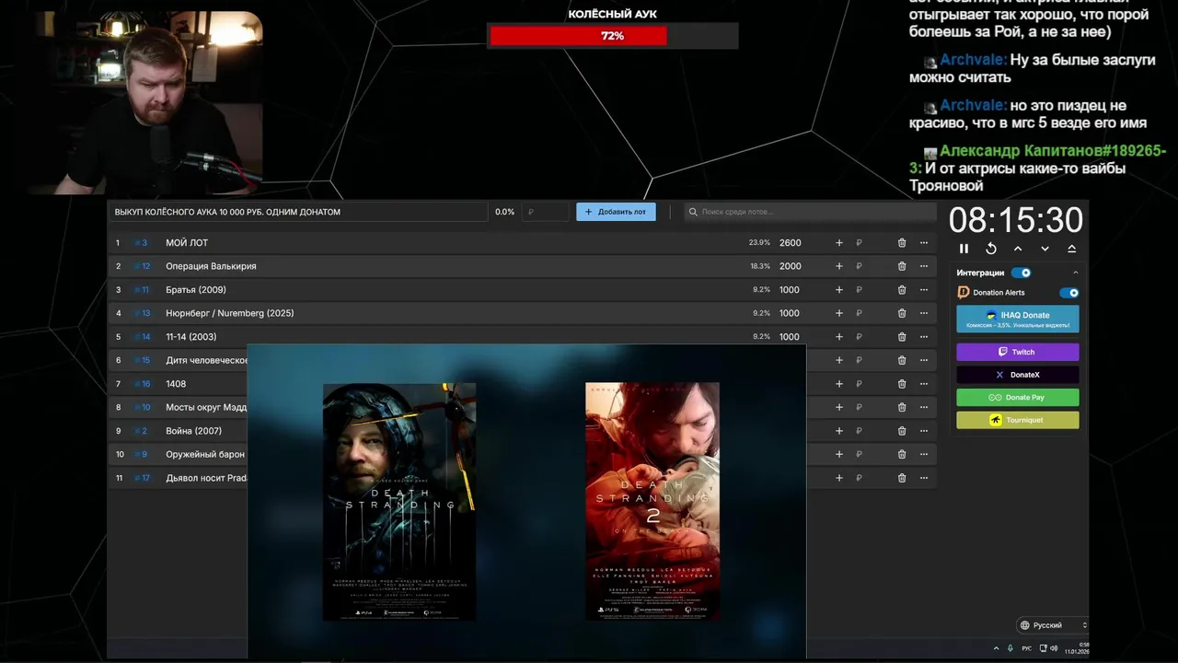Viewport: 1178px width, 663px height.
Task: Open the taskbar clock and date
Action: (1077, 647)
